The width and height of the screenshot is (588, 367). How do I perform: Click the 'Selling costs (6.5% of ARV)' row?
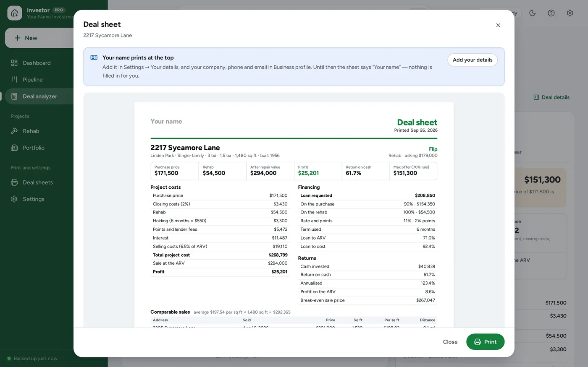click(x=220, y=247)
